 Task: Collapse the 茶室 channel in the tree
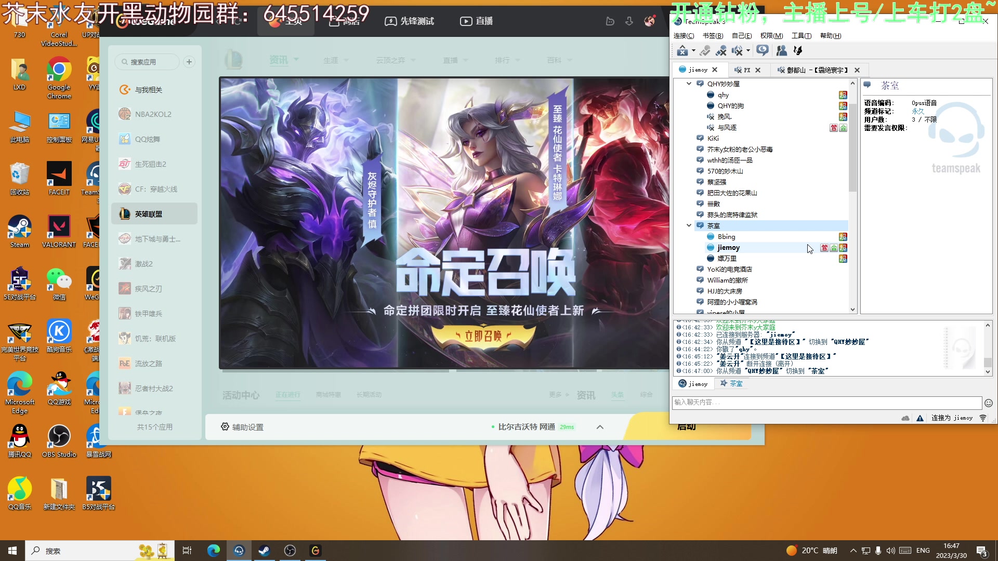689,225
